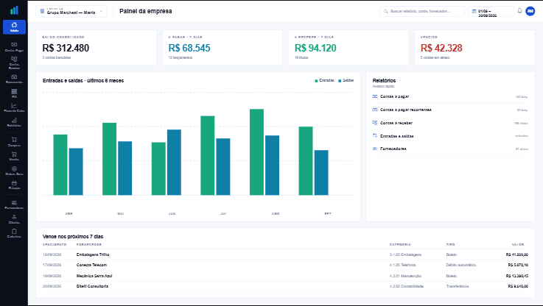Click the calendar icon in date range
This screenshot has height=306, width=543.
(x=474, y=12)
